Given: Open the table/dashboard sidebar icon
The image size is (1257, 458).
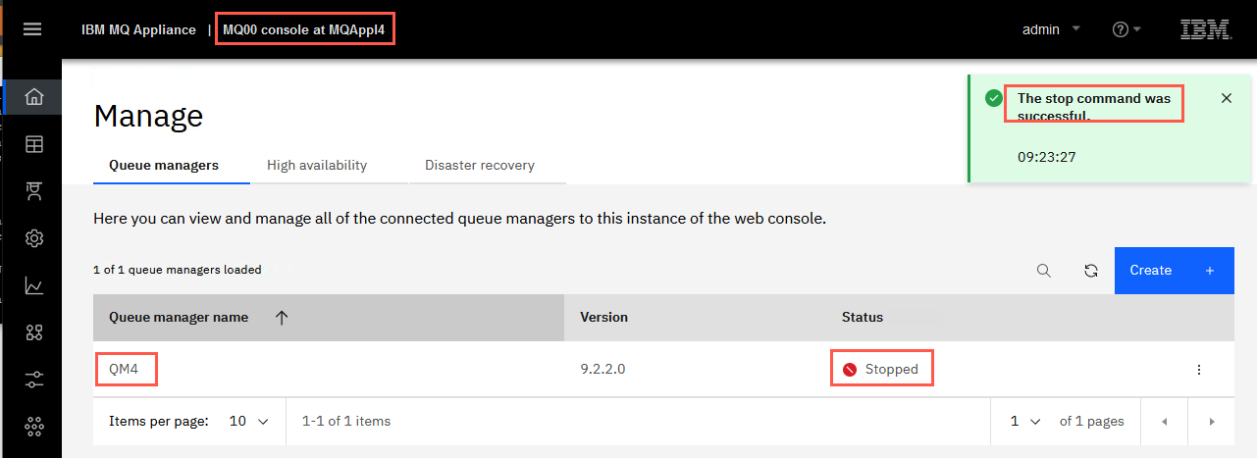Looking at the screenshot, I should click(x=34, y=145).
